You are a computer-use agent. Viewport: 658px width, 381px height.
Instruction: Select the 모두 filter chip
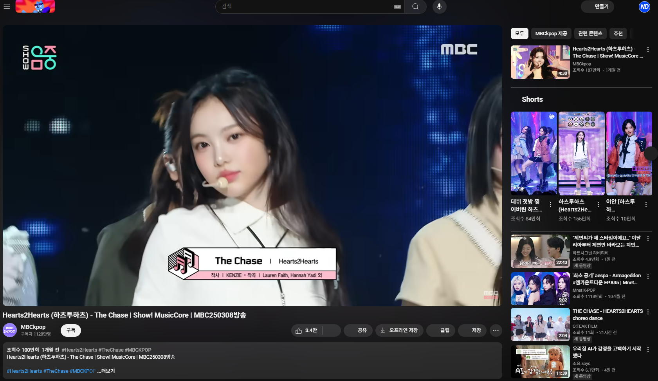click(519, 34)
